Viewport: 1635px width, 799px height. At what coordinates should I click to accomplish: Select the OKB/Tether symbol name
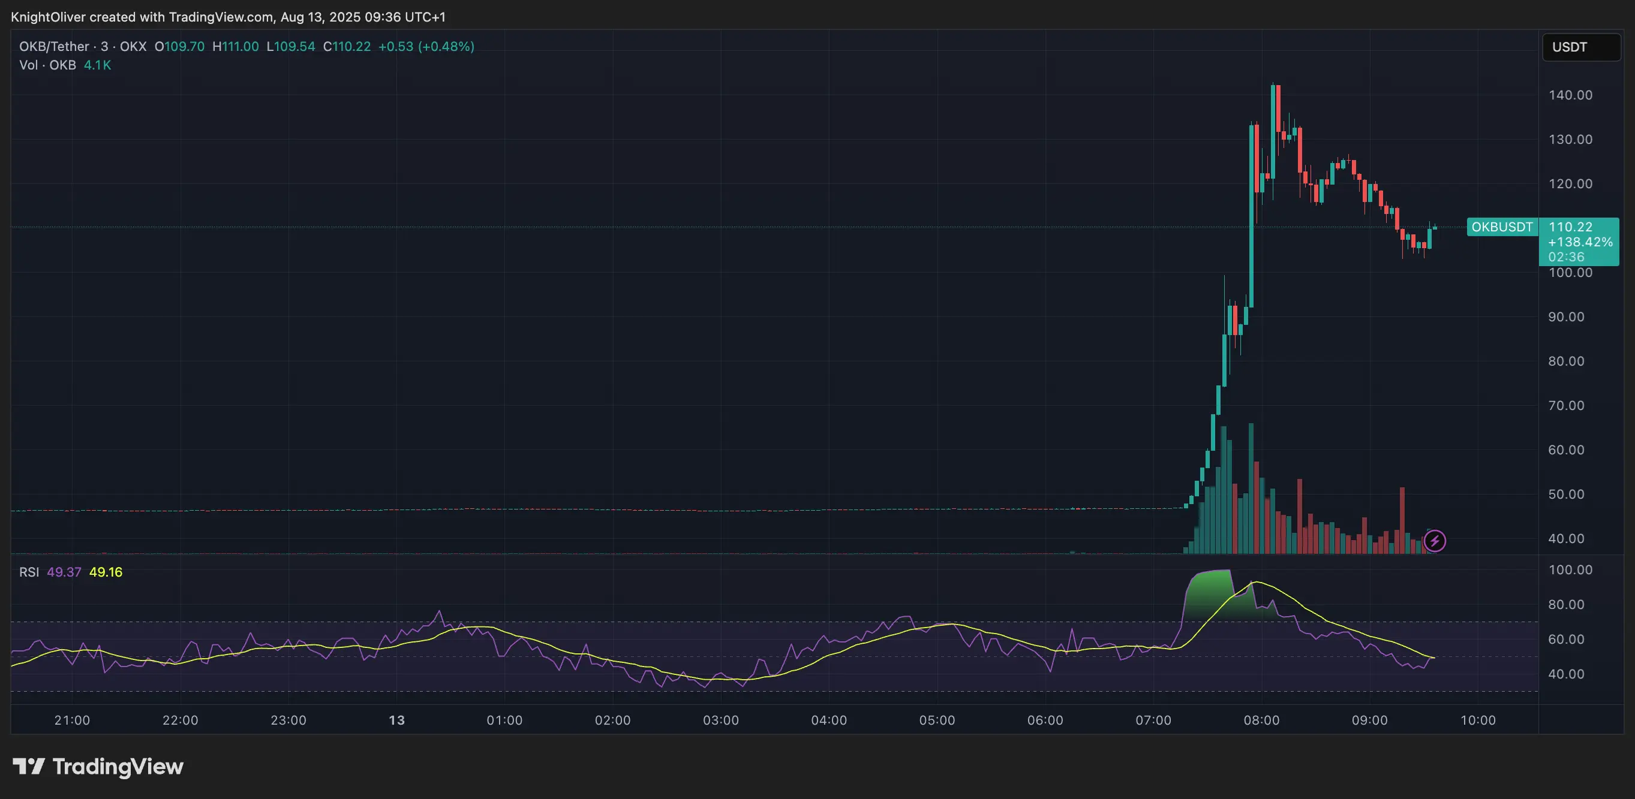point(53,46)
